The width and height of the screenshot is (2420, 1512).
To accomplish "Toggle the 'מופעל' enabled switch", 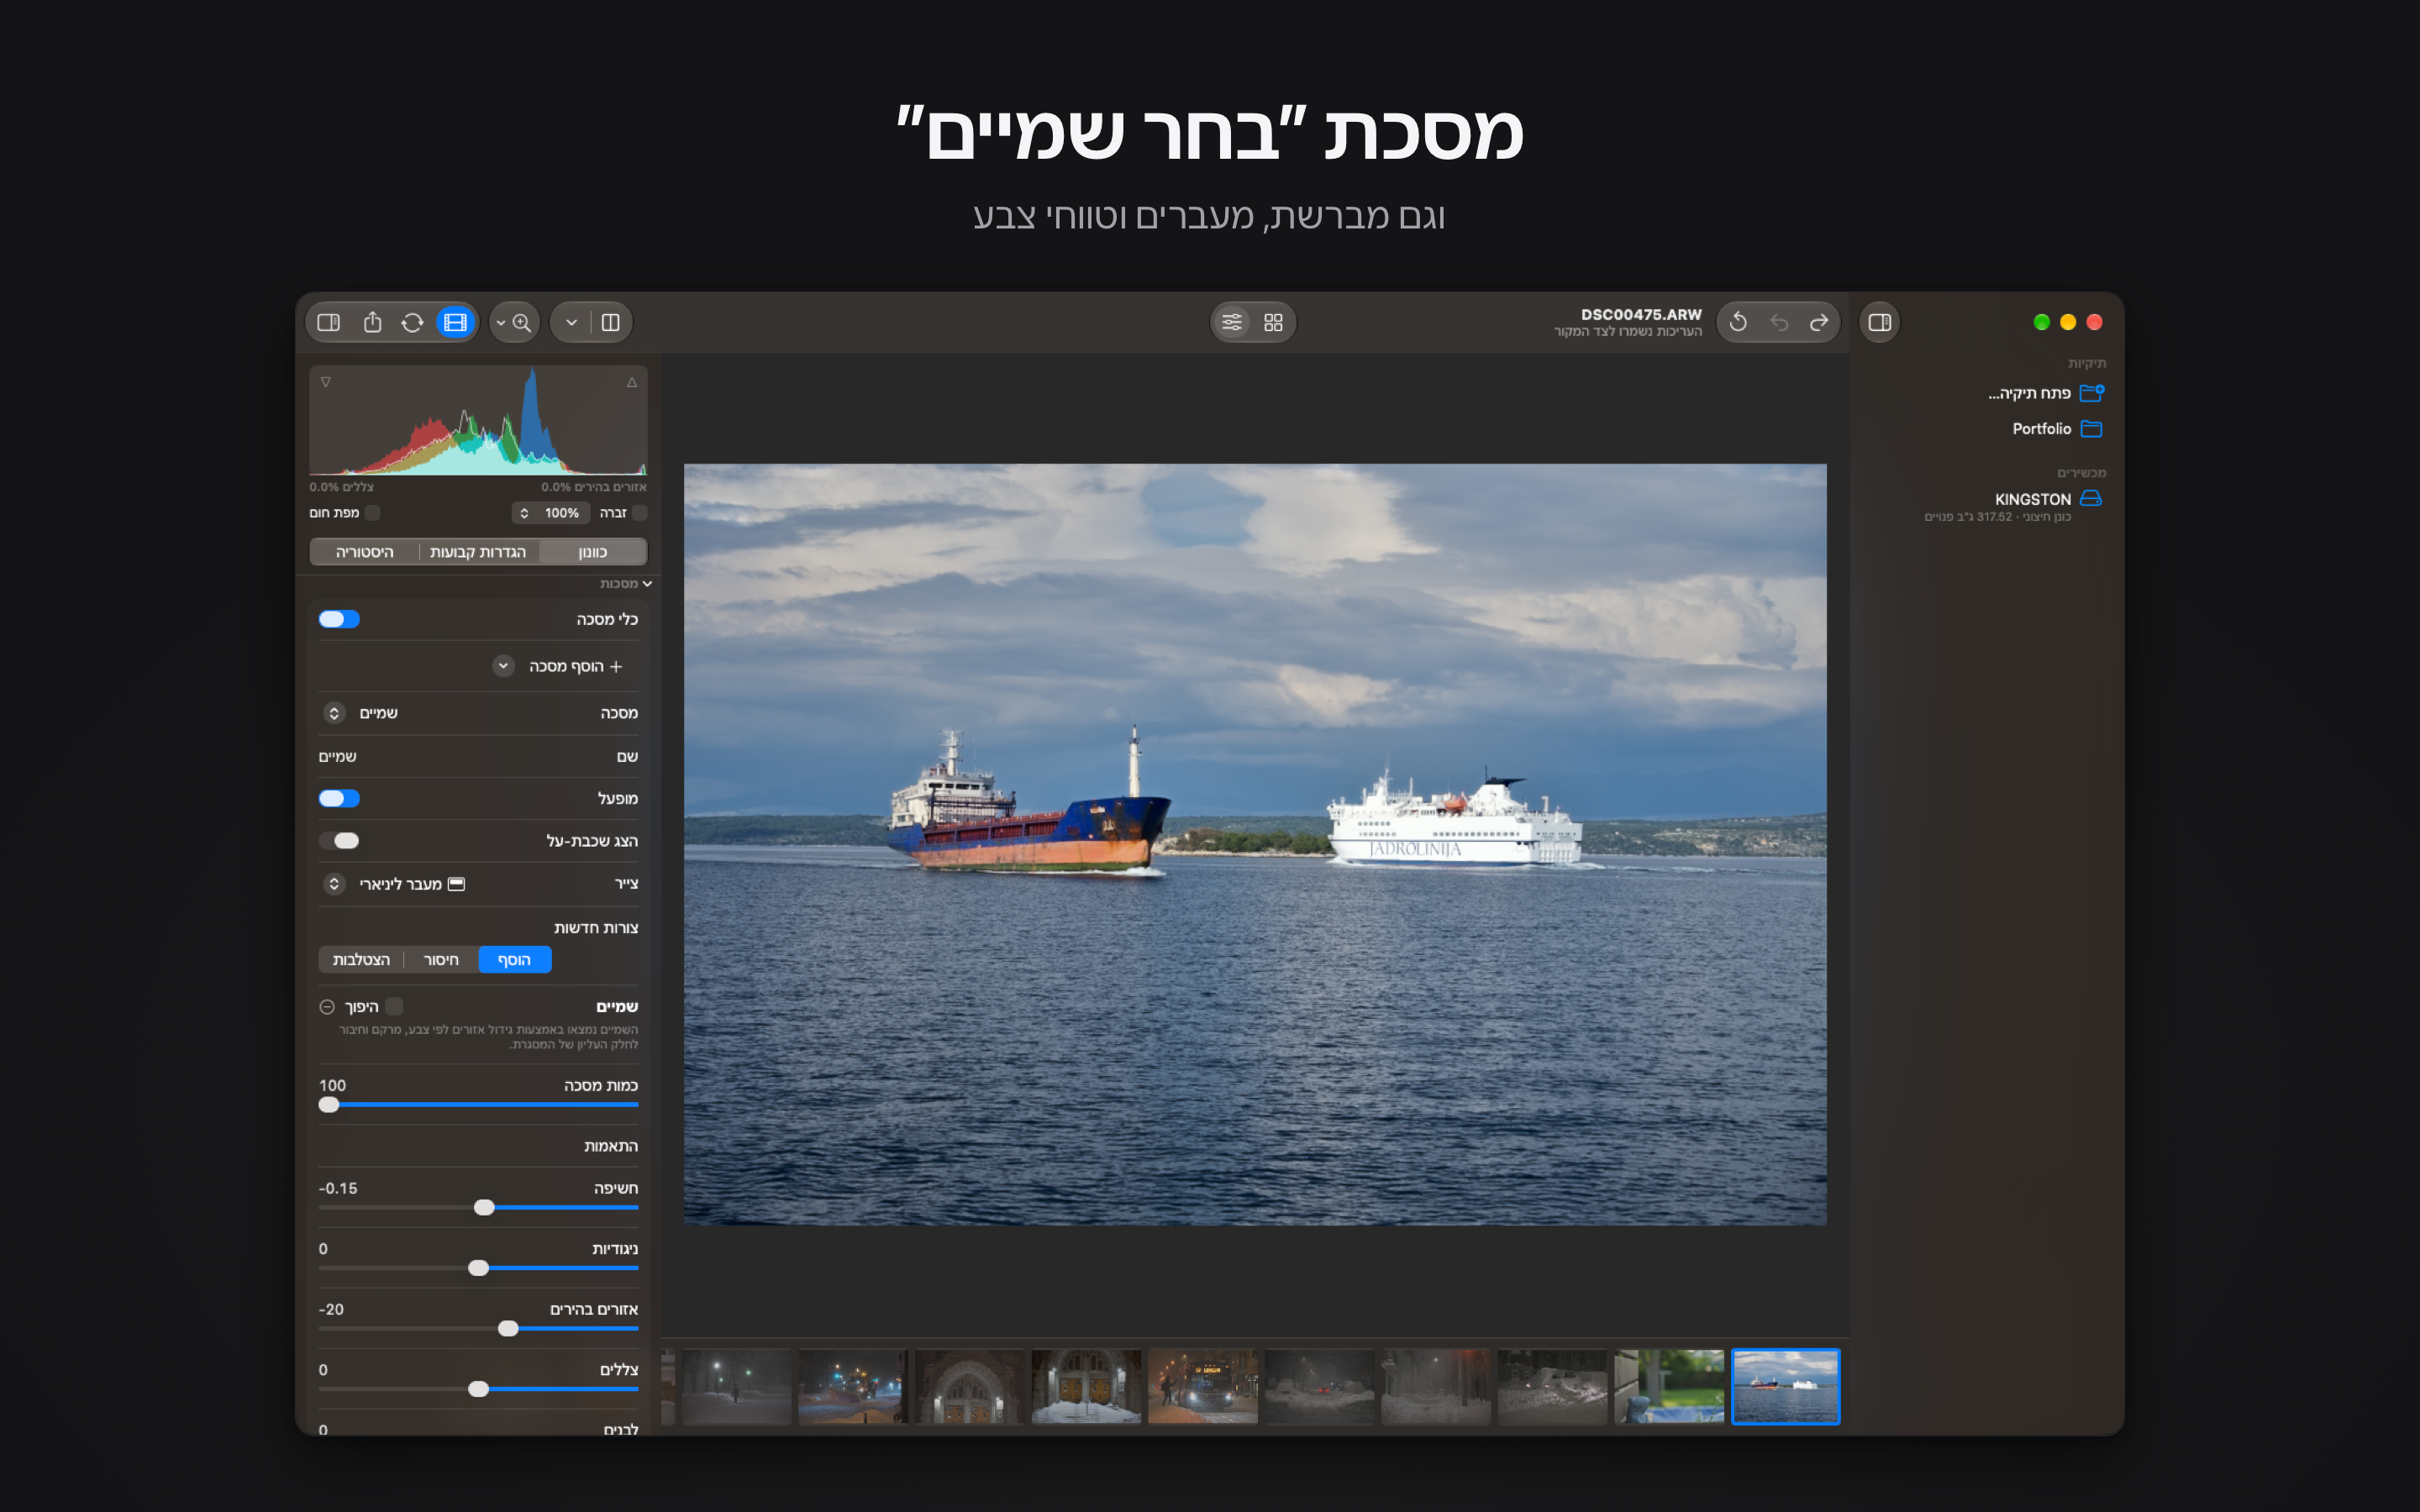I will 339,798.
